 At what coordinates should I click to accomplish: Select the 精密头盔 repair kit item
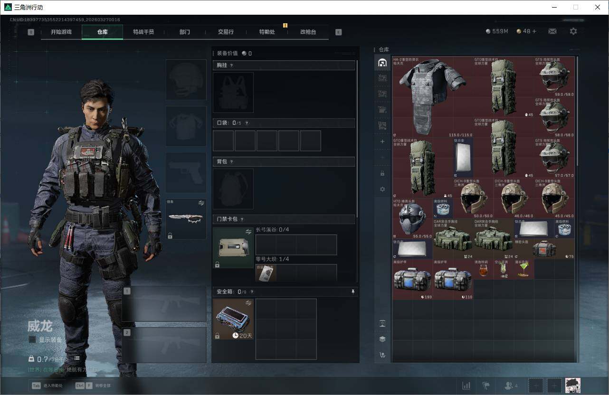click(544, 249)
